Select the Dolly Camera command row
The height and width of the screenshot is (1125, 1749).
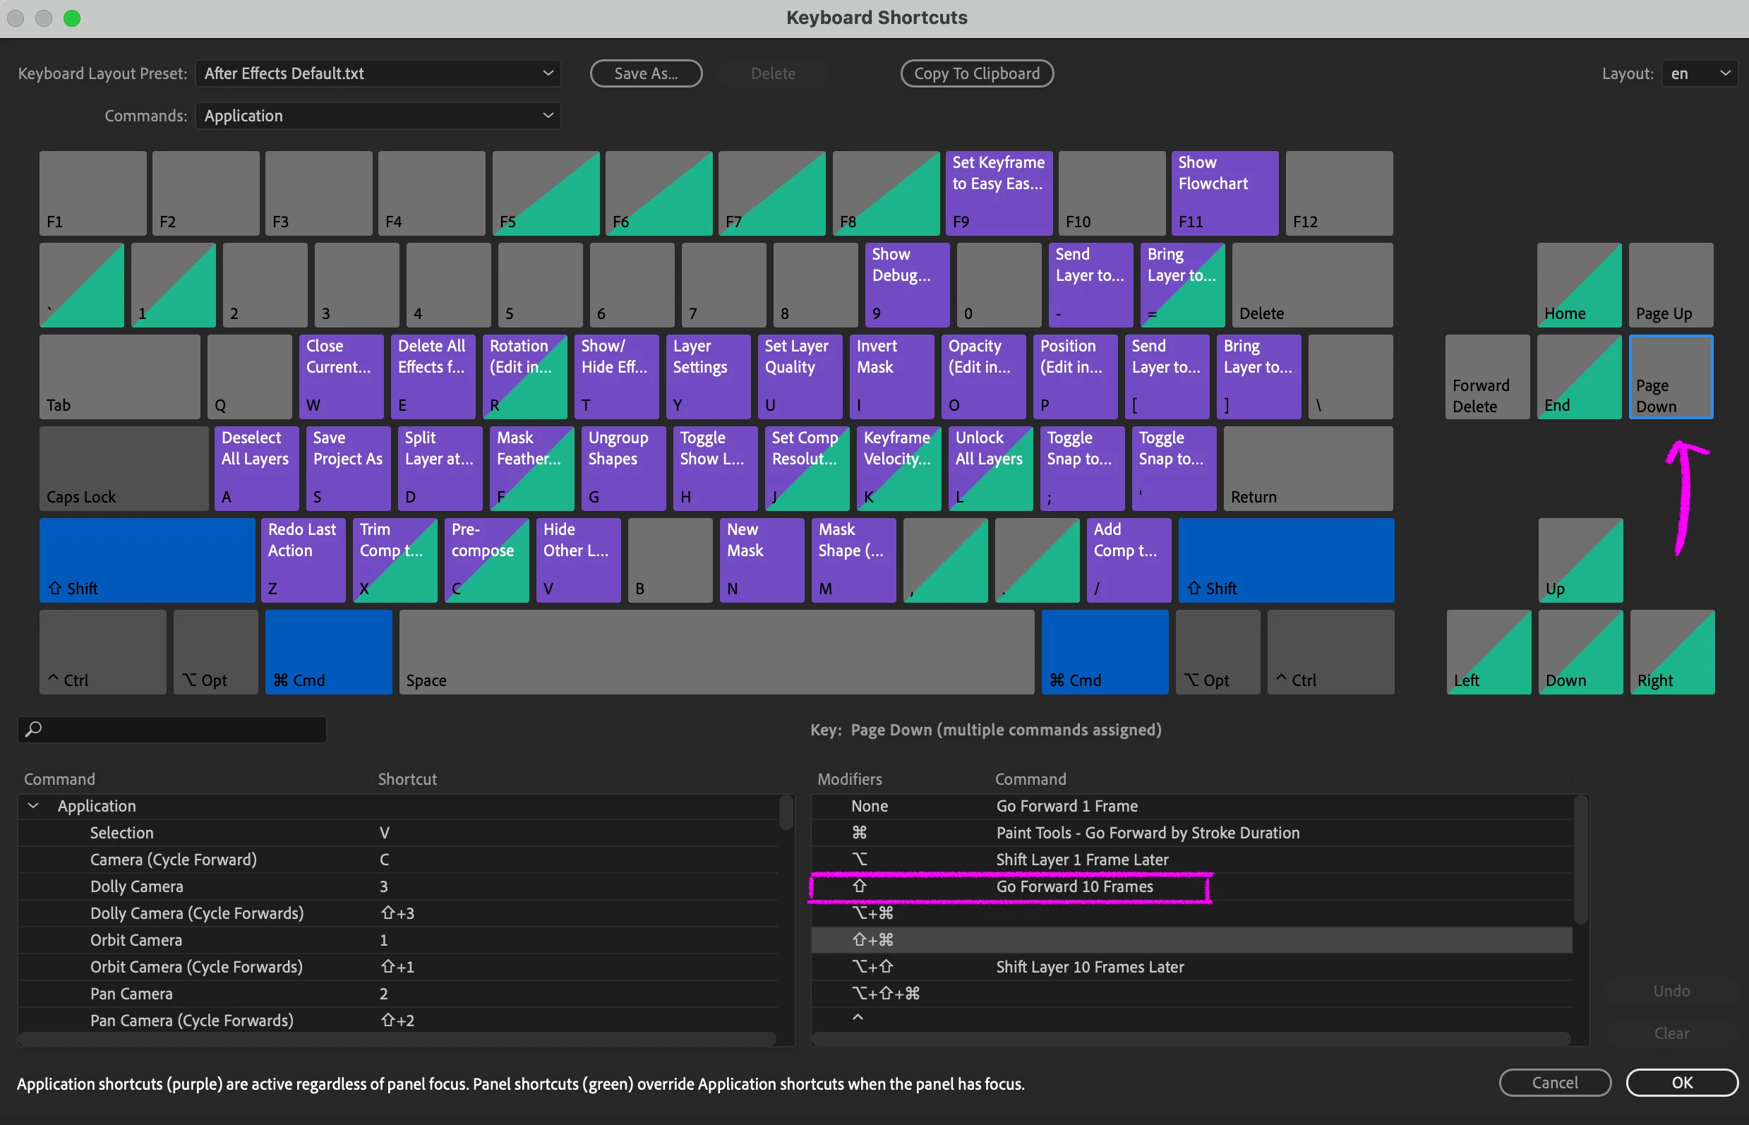[x=137, y=886]
